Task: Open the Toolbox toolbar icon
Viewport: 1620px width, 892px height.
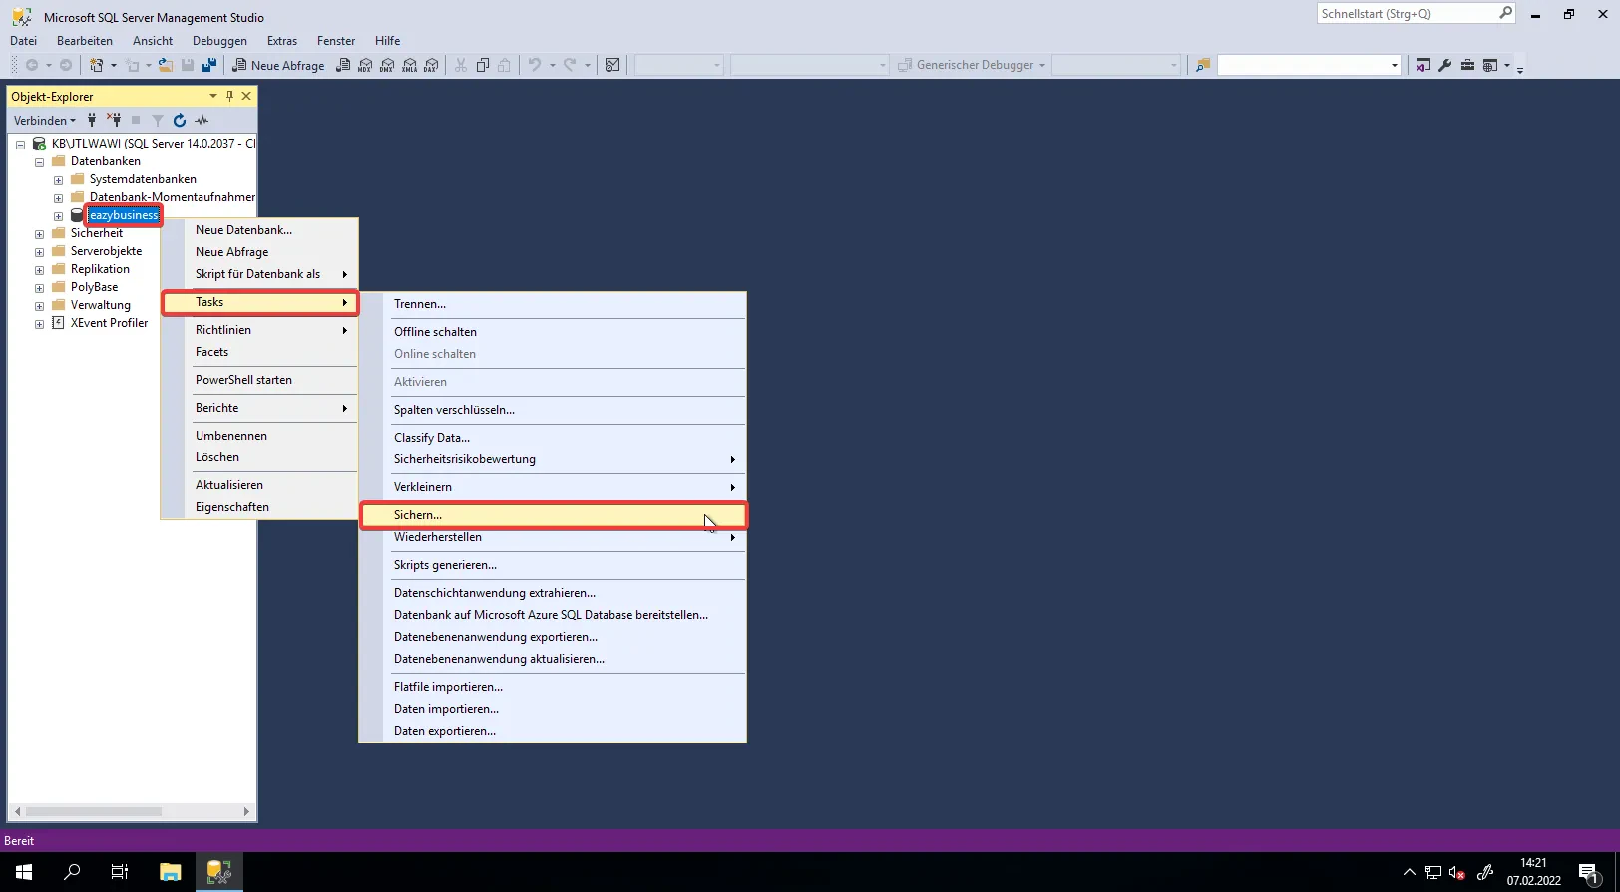Action: pyautogui.click(x=1467, y=65)
